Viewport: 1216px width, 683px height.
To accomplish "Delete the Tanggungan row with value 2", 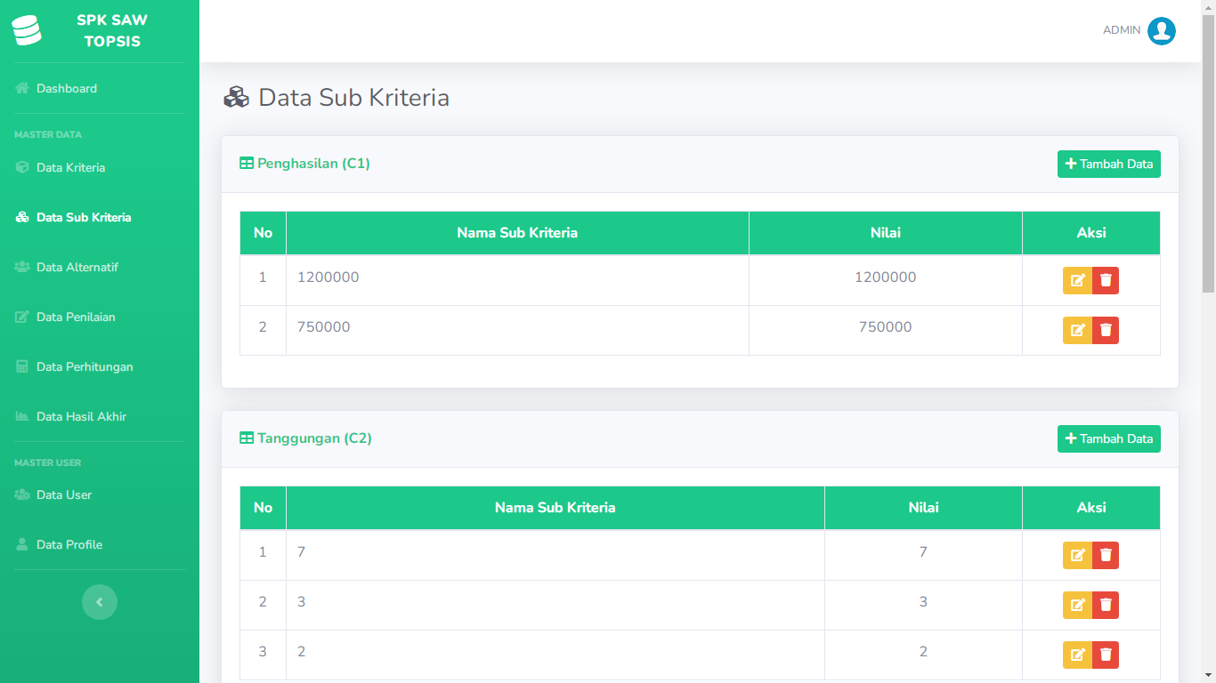I will 1106,655.
